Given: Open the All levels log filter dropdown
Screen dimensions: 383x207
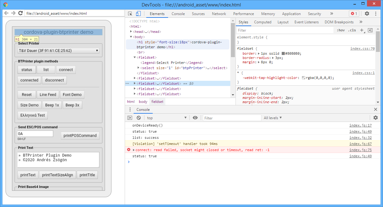Looking at the screenshot, I should click(x=272, y=118).
